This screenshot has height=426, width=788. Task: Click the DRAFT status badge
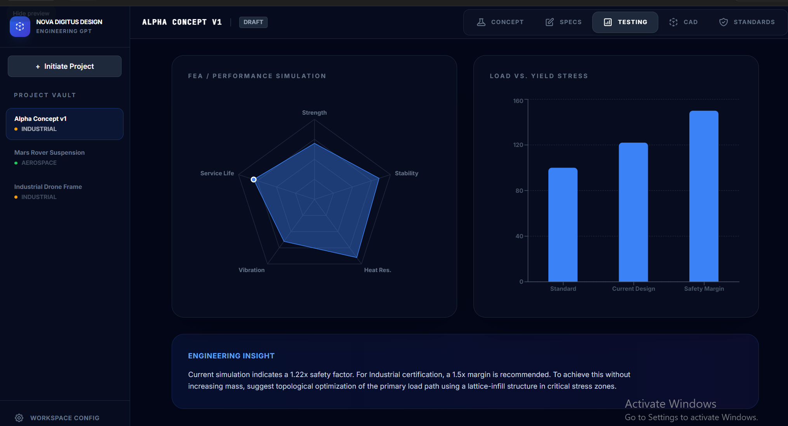[253, 22]
